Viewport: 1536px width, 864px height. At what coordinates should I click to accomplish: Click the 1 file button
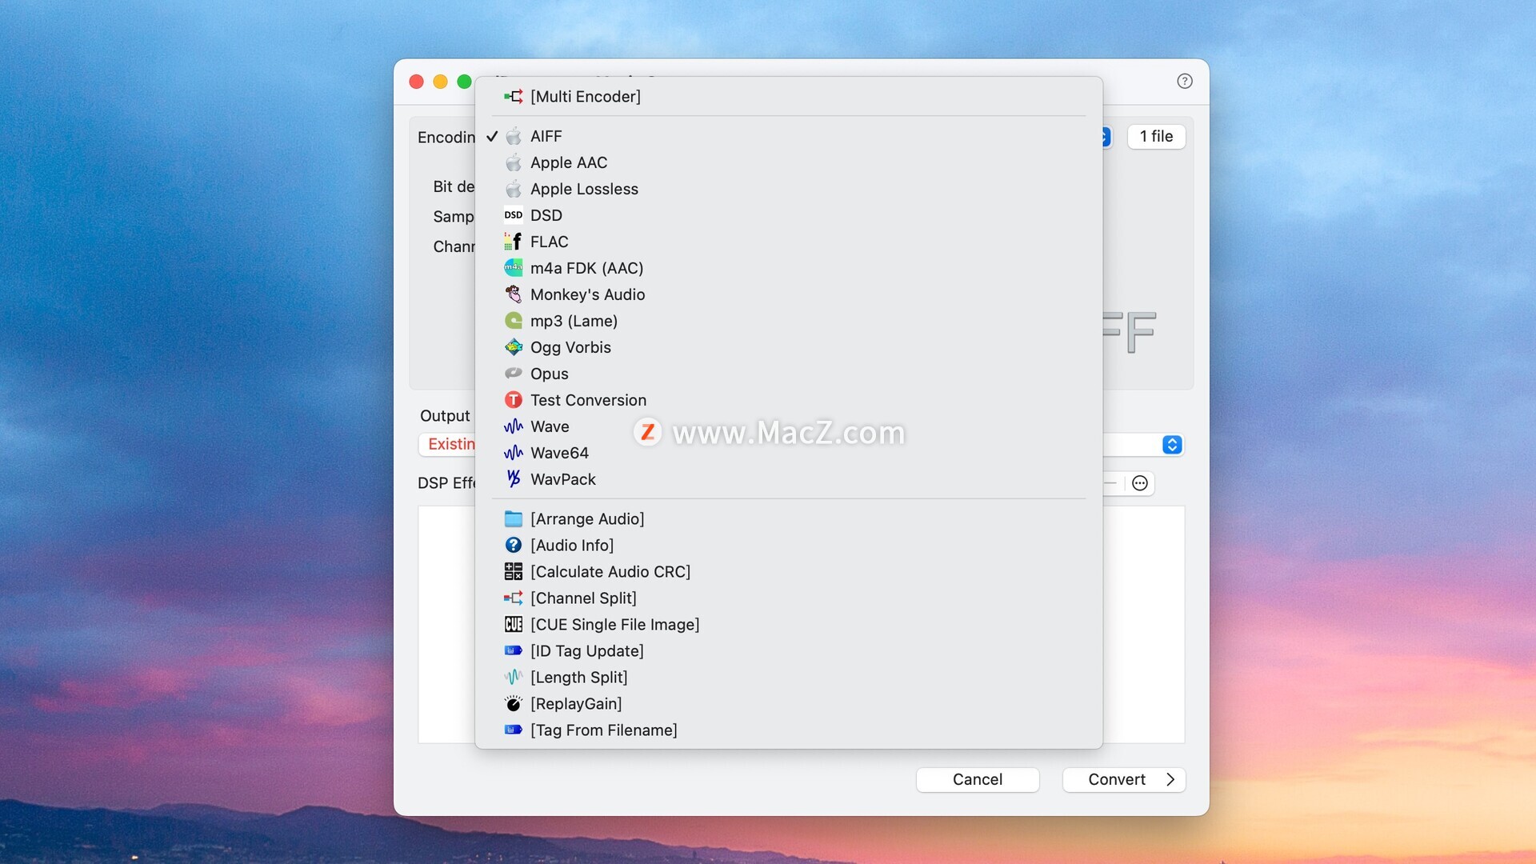point(1156,137)
